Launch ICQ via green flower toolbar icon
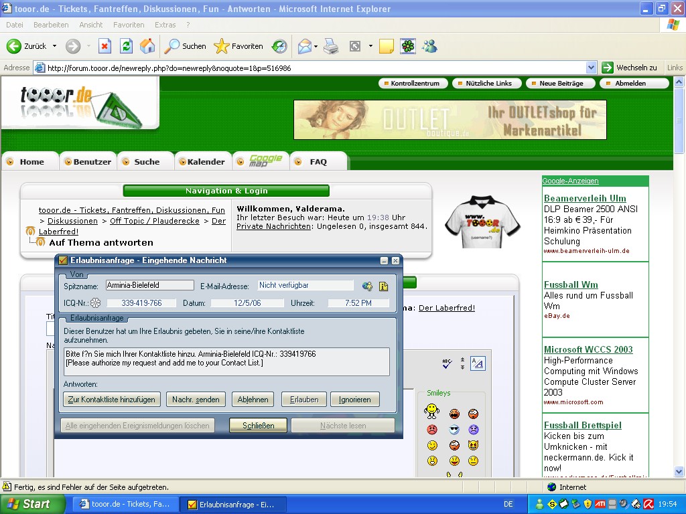 pos(408,46)
